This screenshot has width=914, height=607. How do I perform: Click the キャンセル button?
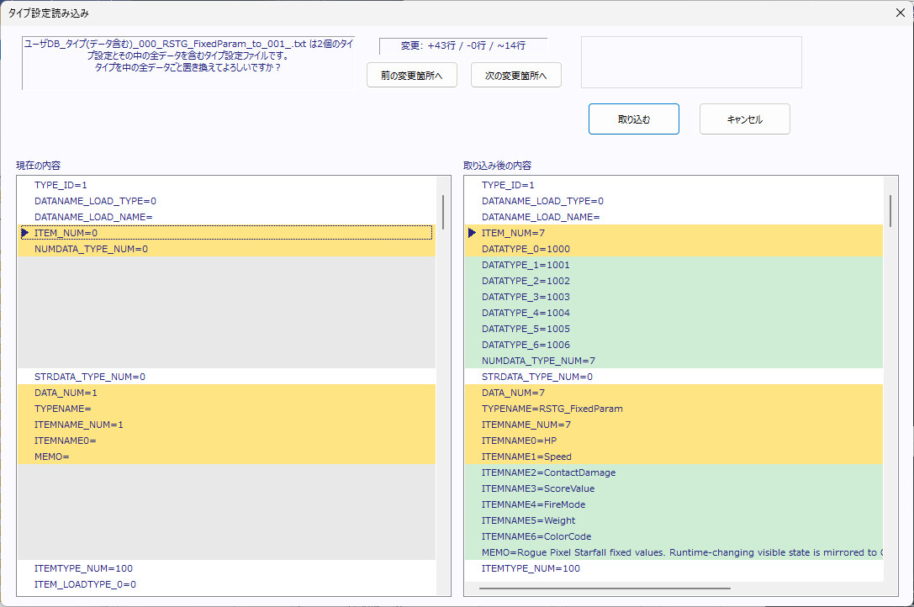click(744, 119)
